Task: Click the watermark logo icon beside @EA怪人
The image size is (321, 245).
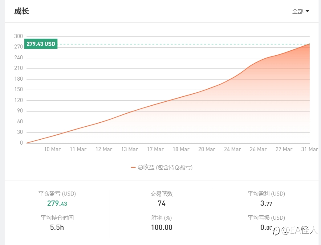Action: (x=276, y=231)
